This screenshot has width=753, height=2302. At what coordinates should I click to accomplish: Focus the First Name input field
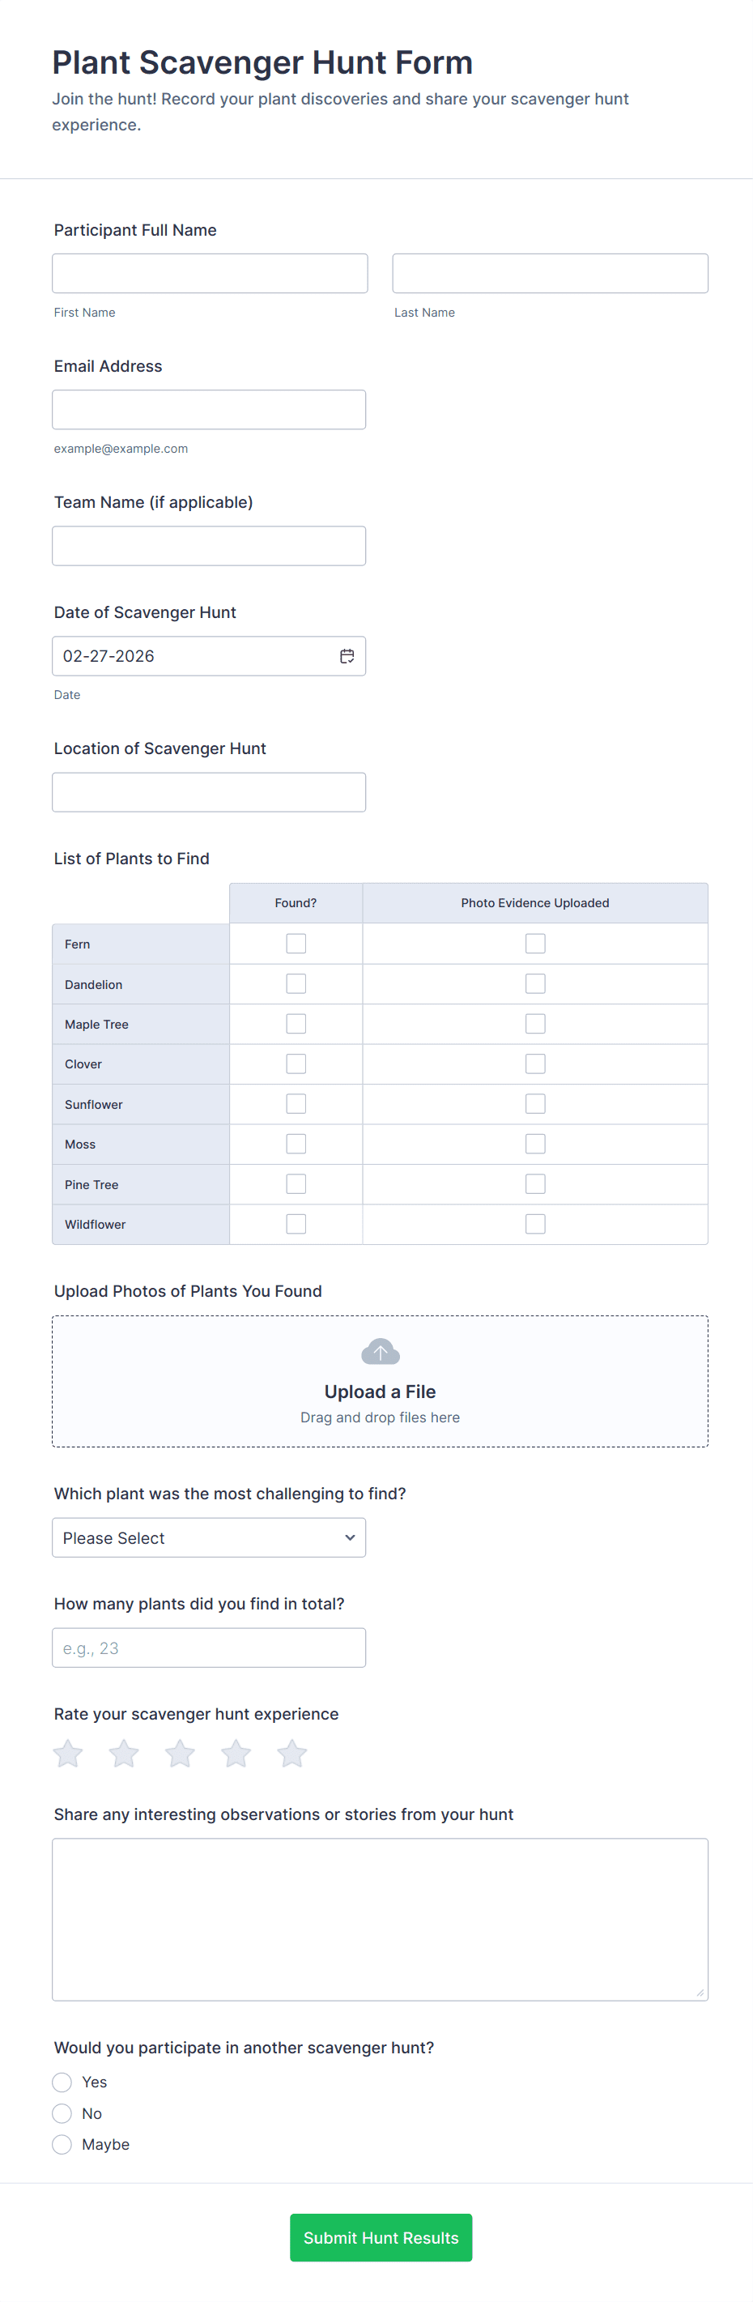(210, 274)
